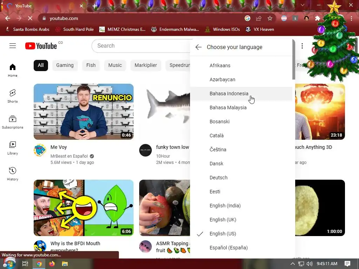Open the volume control in tray

coord(309,264)
